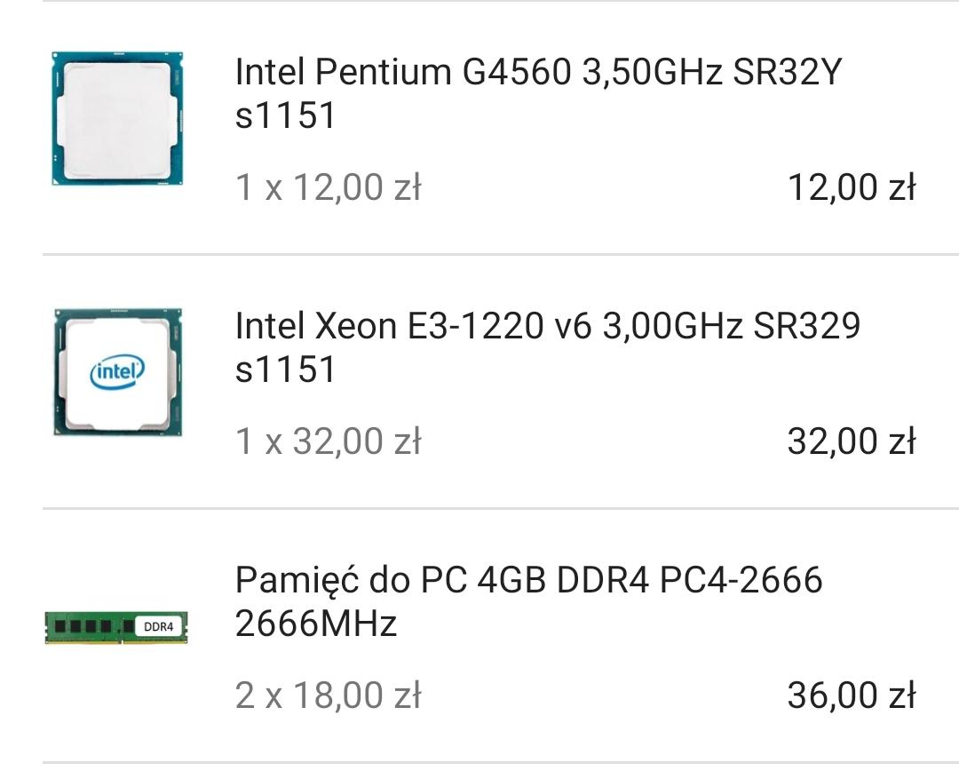The image size is (959, 779).
Task: Select the black 32,00 zł line total
Action: pos(851,441)
